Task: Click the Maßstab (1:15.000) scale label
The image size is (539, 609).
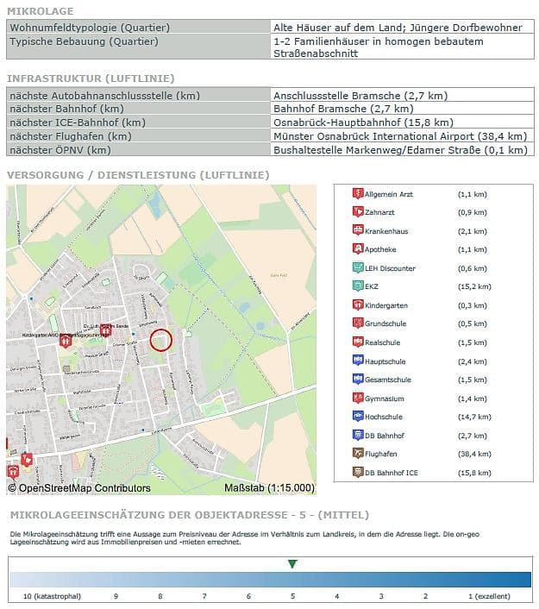Action: coord(269,488)
